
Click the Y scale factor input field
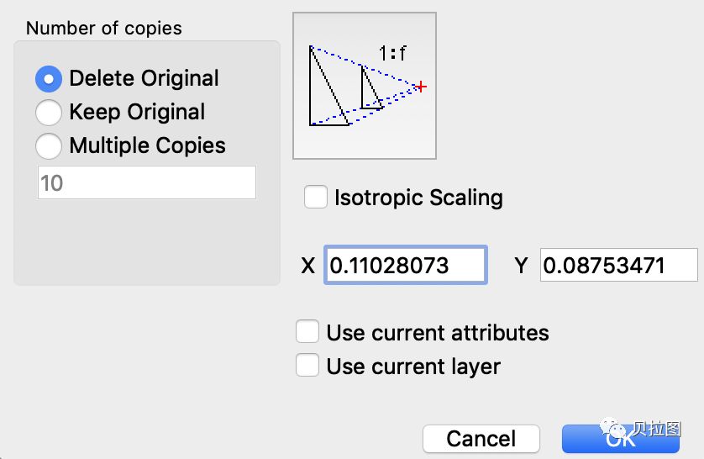618,265
